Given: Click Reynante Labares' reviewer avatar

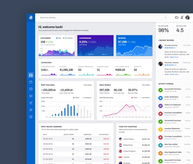Looking at the screenshot, I should point(160,64).
